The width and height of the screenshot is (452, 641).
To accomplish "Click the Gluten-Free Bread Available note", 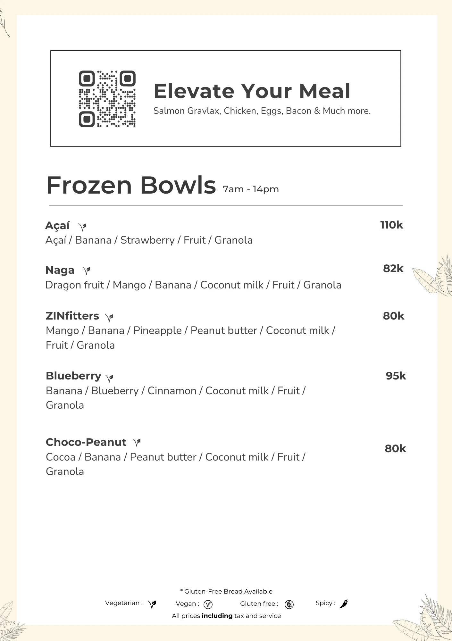I will point(226,591).
